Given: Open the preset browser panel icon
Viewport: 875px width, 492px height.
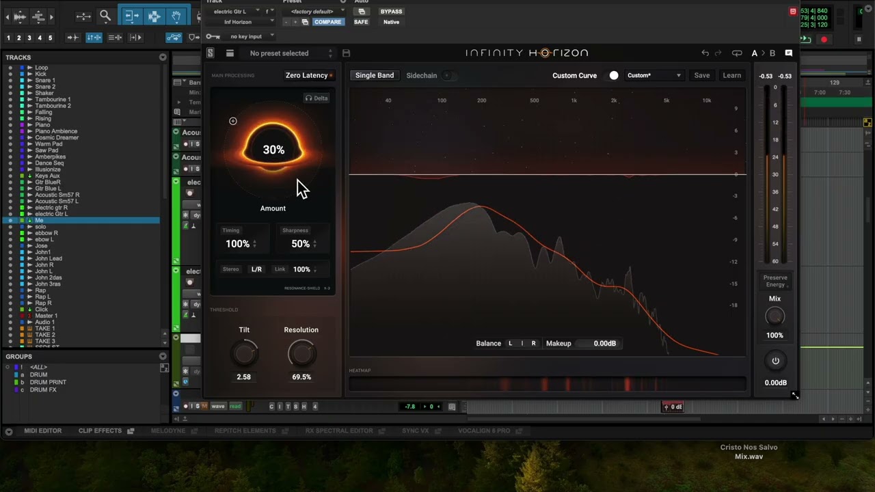Looking at the screenshot, I should [x=230, y=53].
